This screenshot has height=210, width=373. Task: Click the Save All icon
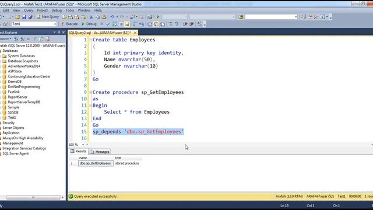30,17
